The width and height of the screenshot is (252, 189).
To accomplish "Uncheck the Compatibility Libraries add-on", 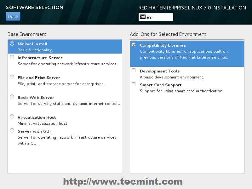I will [133, 44].
